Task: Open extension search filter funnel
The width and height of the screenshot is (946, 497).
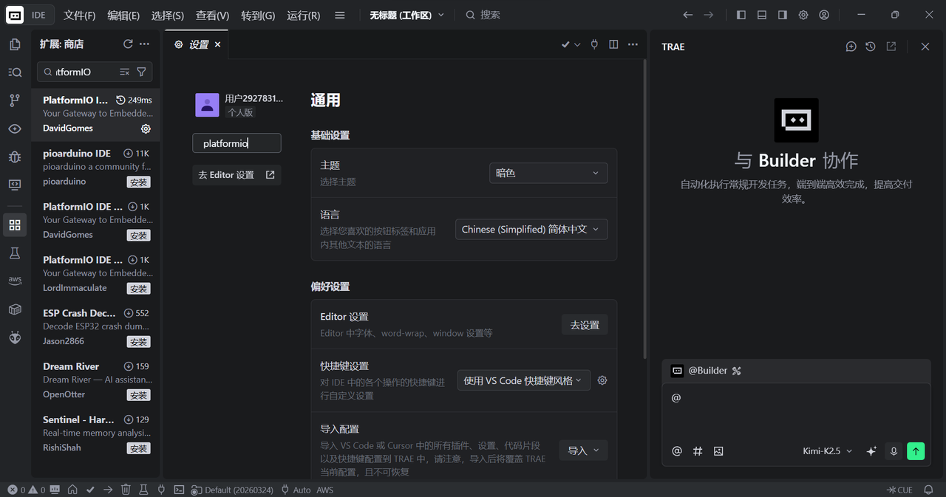Action: pyautogui.click(x=141, y=72)
